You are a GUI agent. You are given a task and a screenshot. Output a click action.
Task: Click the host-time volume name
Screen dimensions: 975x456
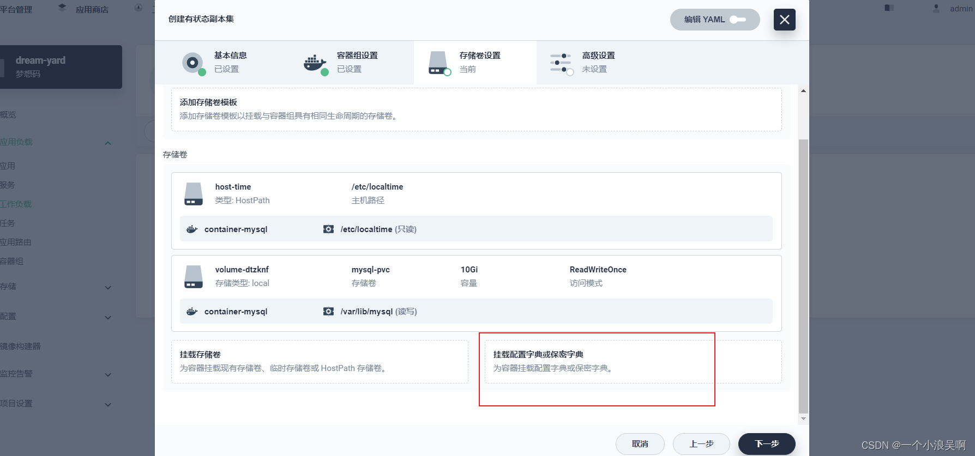pos(233,187)
